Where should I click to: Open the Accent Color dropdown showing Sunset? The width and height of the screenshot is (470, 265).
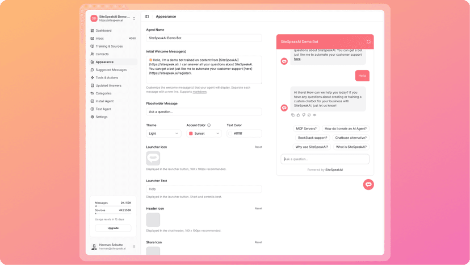[204, 134]
